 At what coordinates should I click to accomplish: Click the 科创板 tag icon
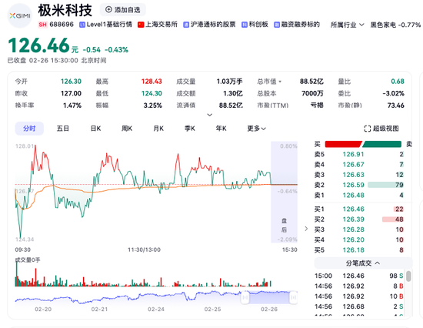tap(244, 25)
